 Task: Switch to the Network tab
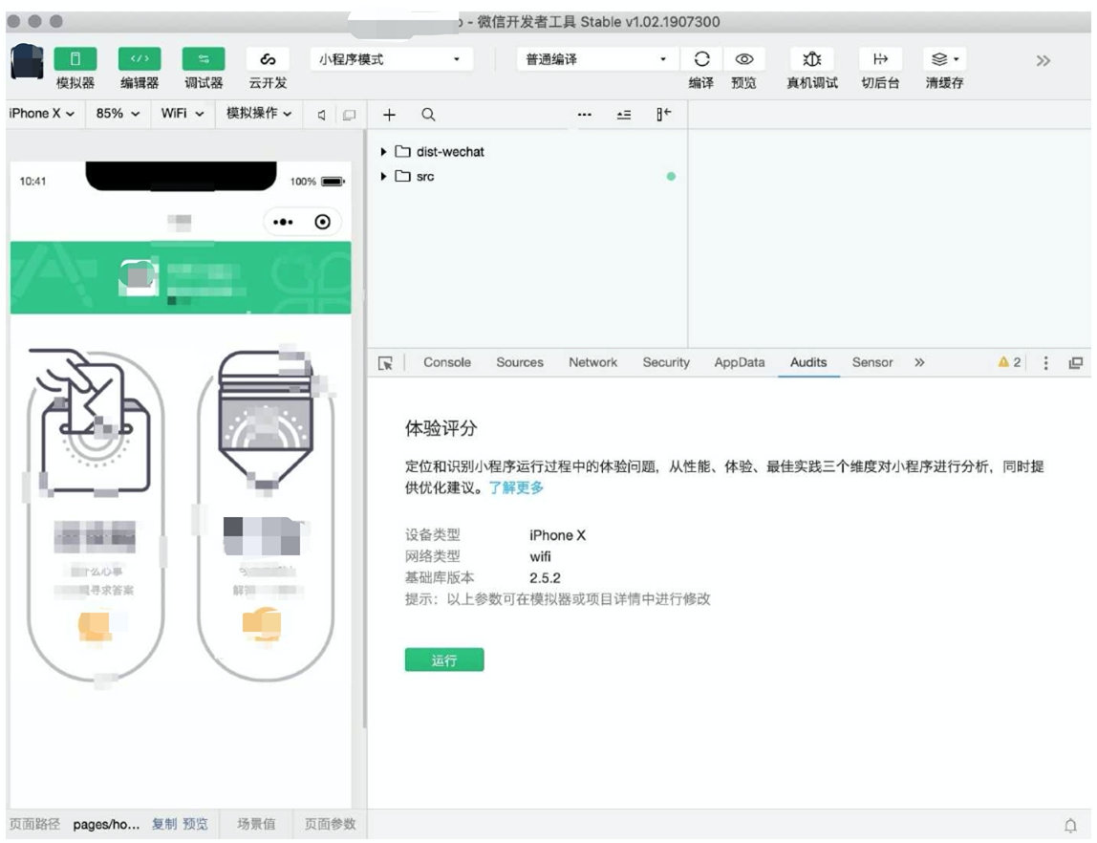click(x=592, y=362)
